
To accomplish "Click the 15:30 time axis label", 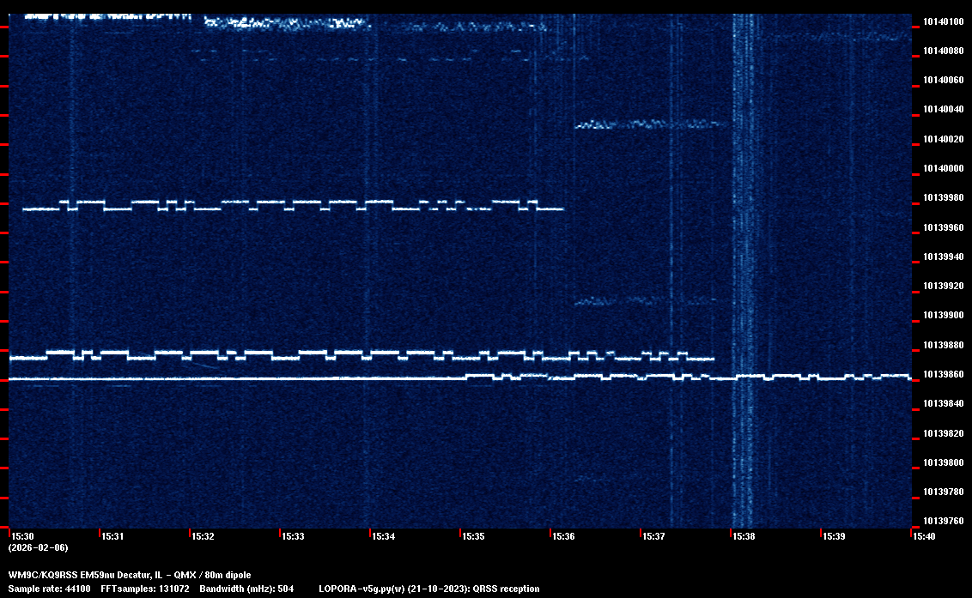I will pyautogui.click(x=21, y=536).
